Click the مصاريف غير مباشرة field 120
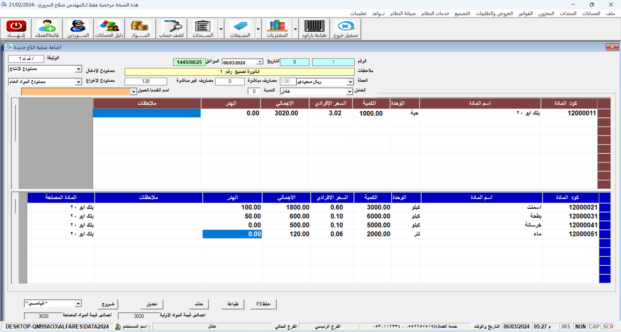Image resolution: width=621 pixels, height=332 pixels. (146, 82)
